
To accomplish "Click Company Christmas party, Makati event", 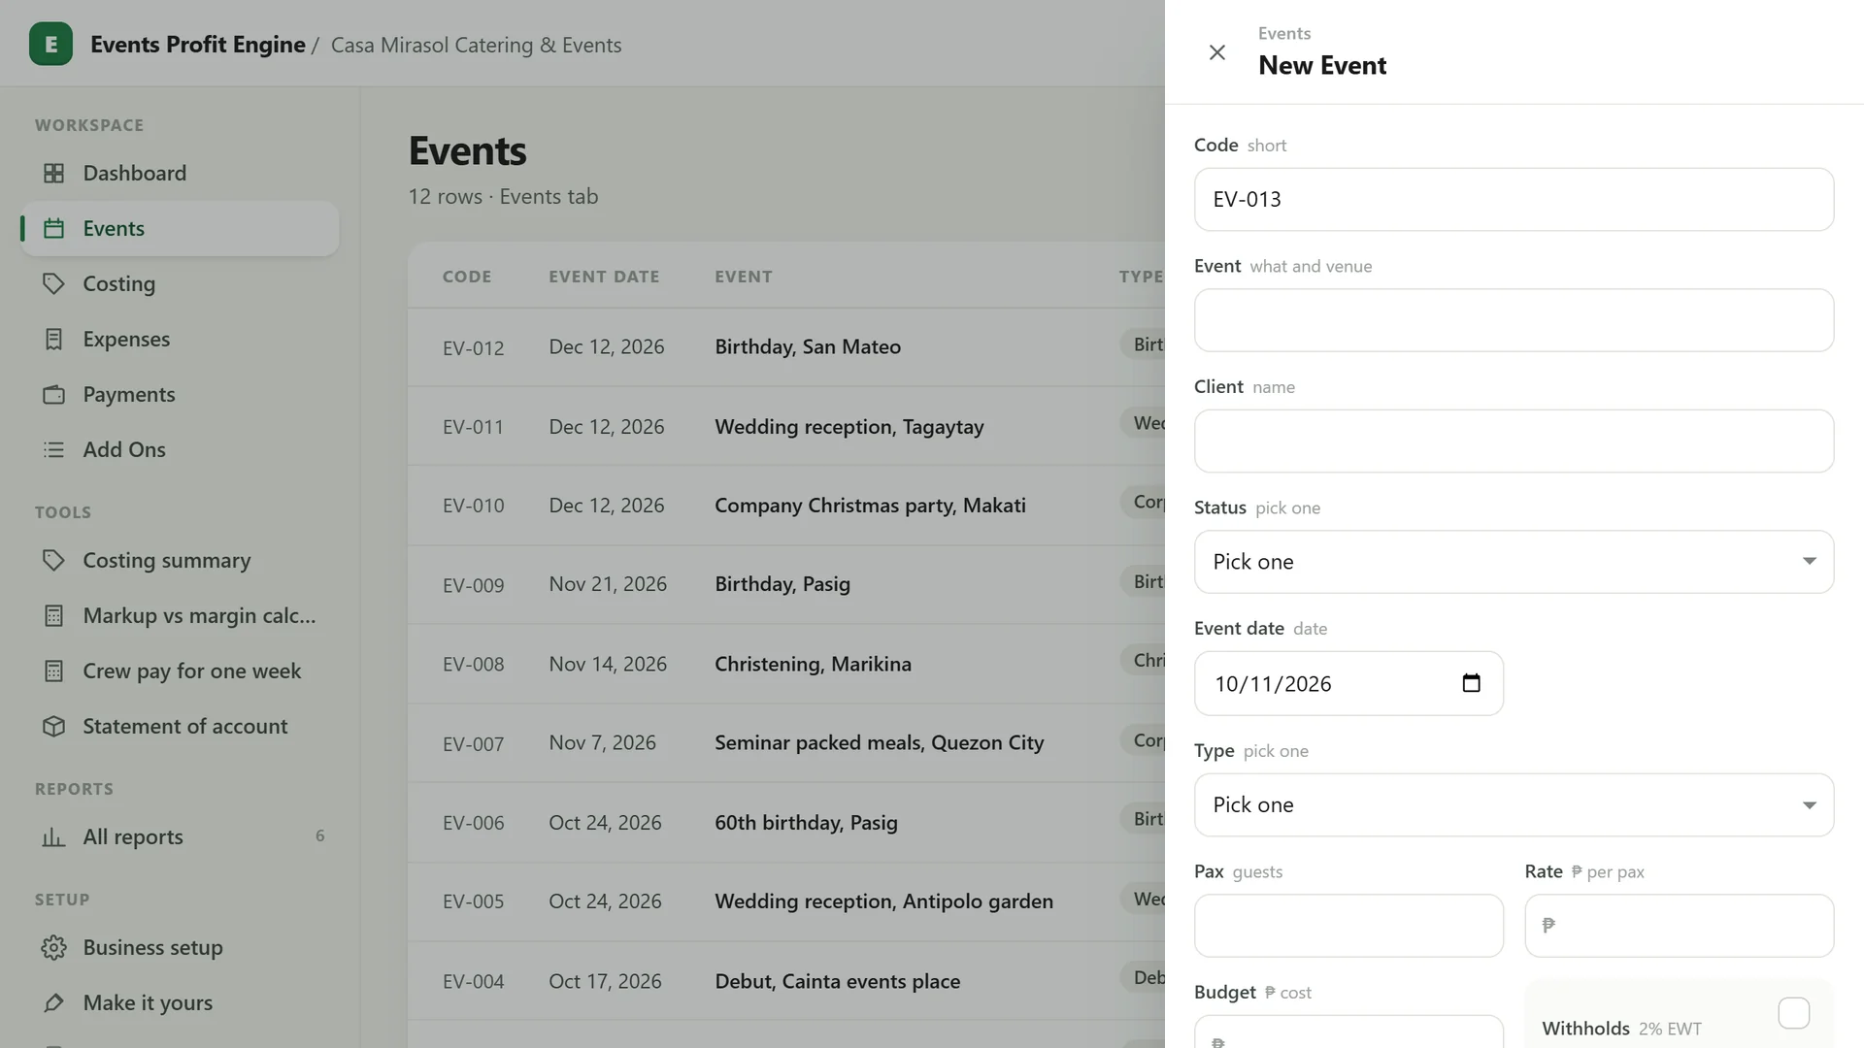I will point(870,506).
